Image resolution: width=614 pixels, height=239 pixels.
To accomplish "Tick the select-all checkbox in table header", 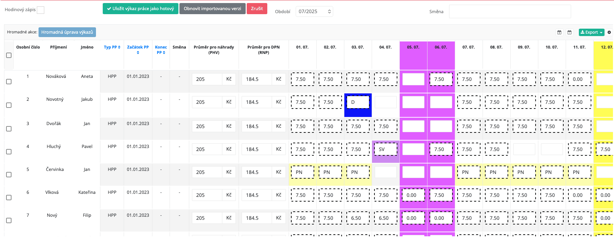I will point(9,55).
